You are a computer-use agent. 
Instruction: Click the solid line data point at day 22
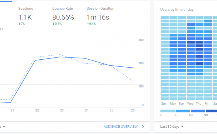pyautogui.click(x=36, y=60)
